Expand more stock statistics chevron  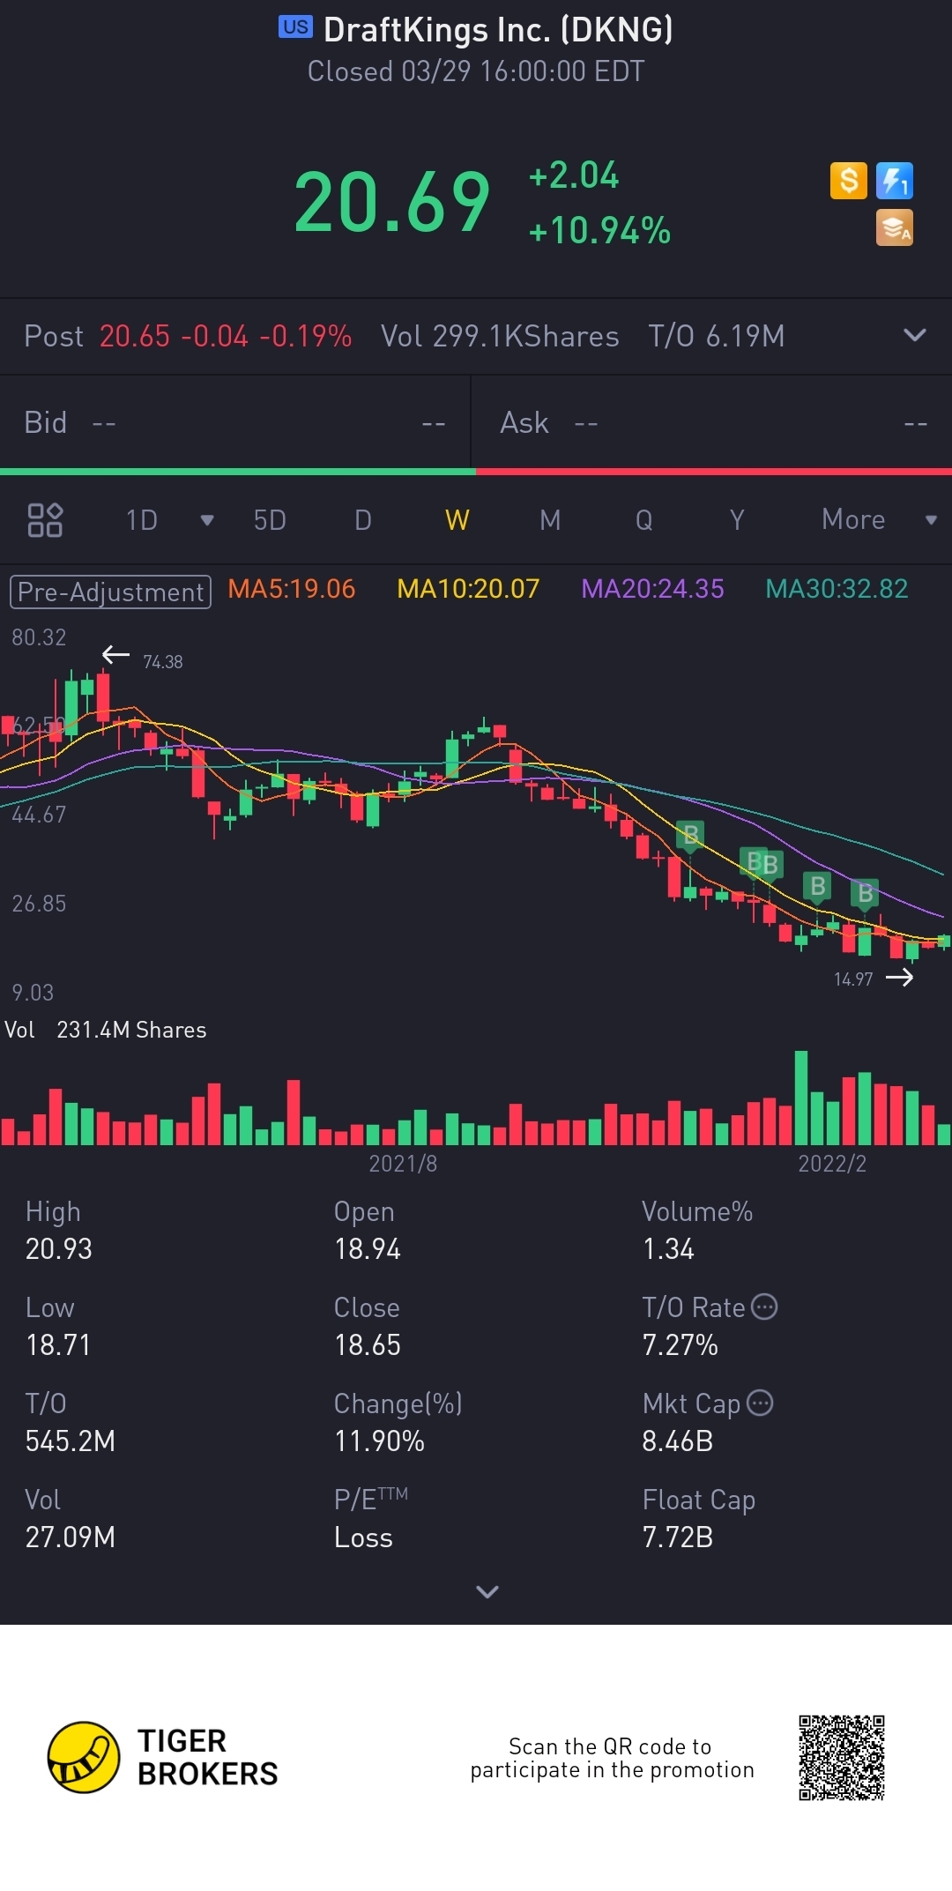coord(487,1591)
